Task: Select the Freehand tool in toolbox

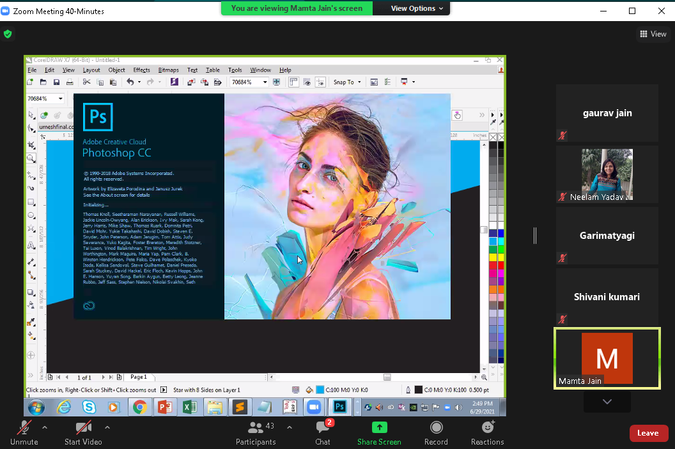Action: tap(31, 176)
